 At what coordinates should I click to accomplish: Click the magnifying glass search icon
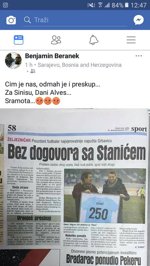click(27, 20)
